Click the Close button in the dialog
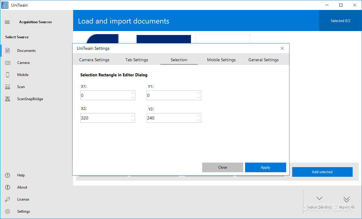 pos(223,167)
